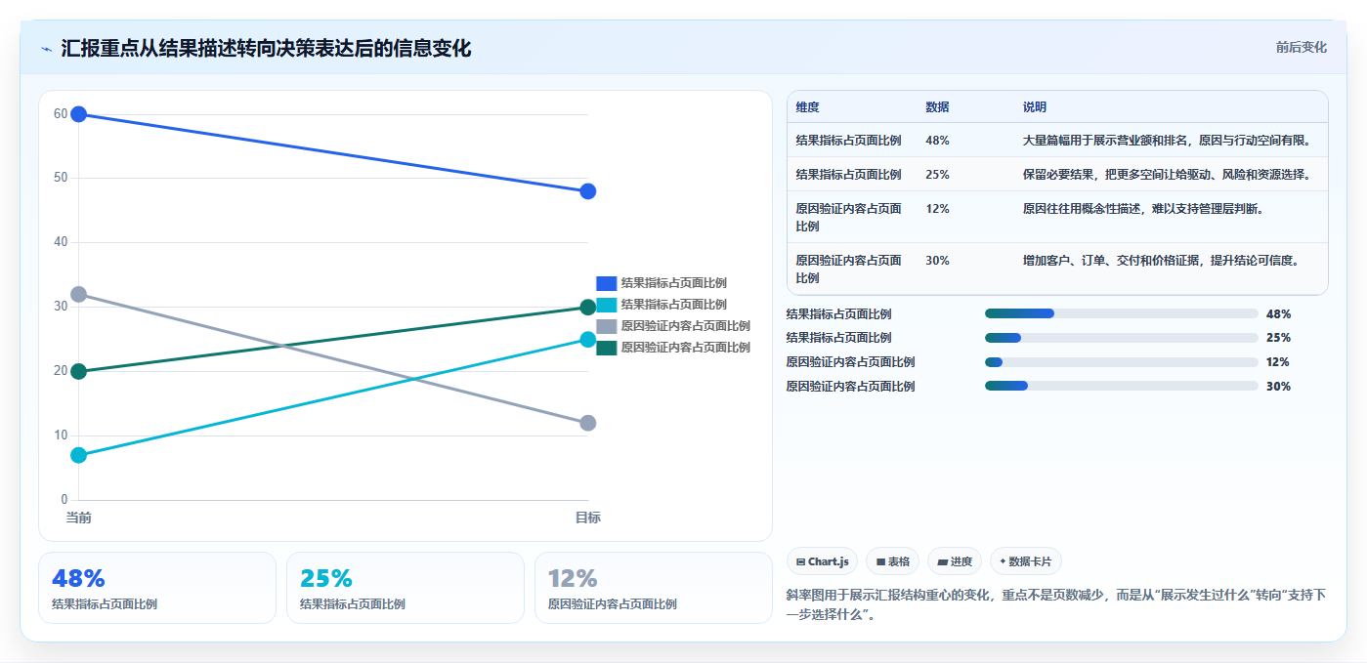Image resolution: width=1367 pixels, height=663 pixels.
Task: Click the 说明 table column header
Action: (x=1035, y=106)
